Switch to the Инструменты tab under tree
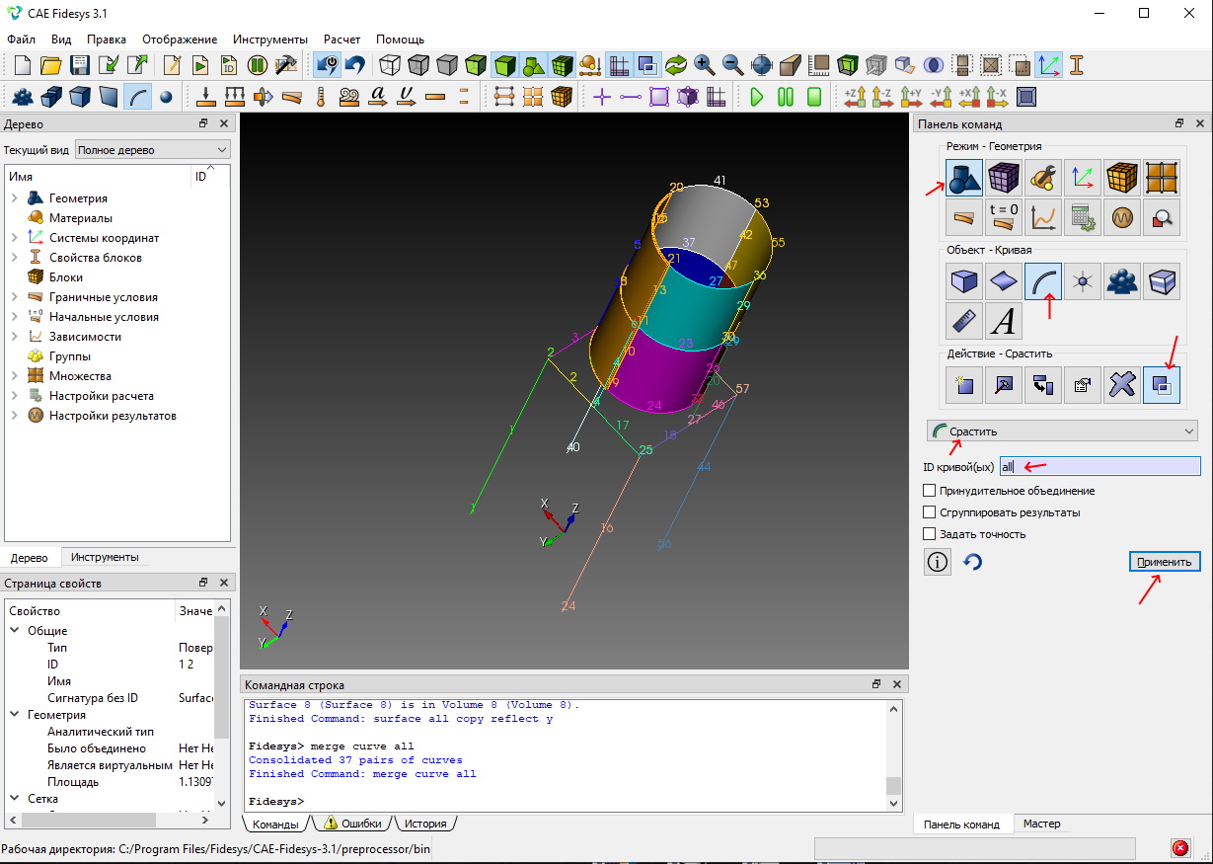The height and width of the screenshot is (864, 1213). click(x=105, y=557)
